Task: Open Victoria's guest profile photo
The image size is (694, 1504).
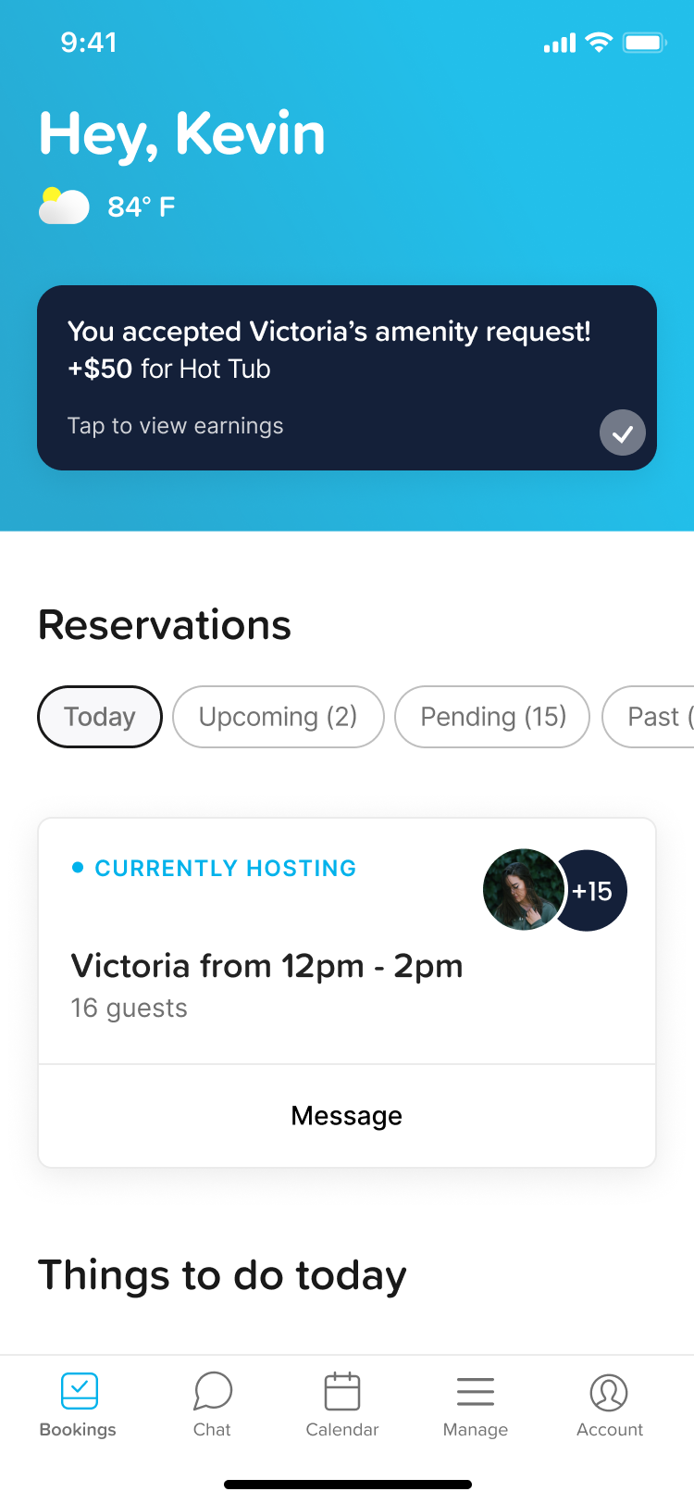Action: tap(523, 890)
